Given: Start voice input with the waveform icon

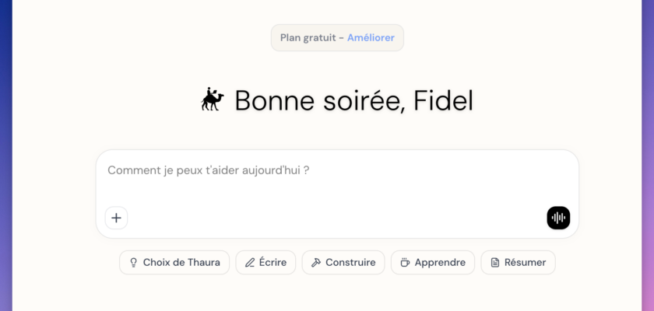Looking at the screenshot, I should pos(558,218).
